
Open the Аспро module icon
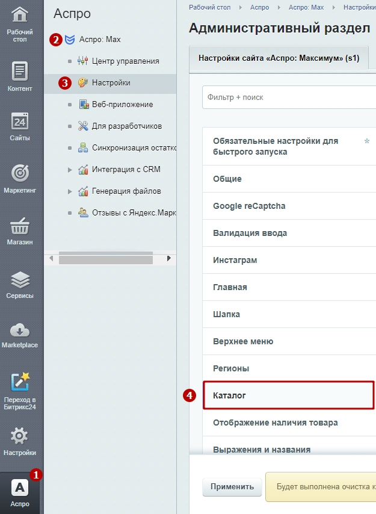(x=20, y=488)
